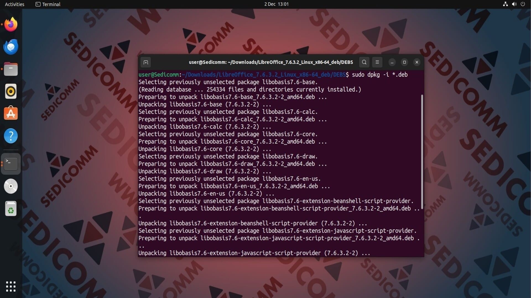This screenshot has height=298, width=531.
Task: Click line 'Unpacking libobasis7.6-base (7.6.3.2-2)'
Action: [205, 104]
